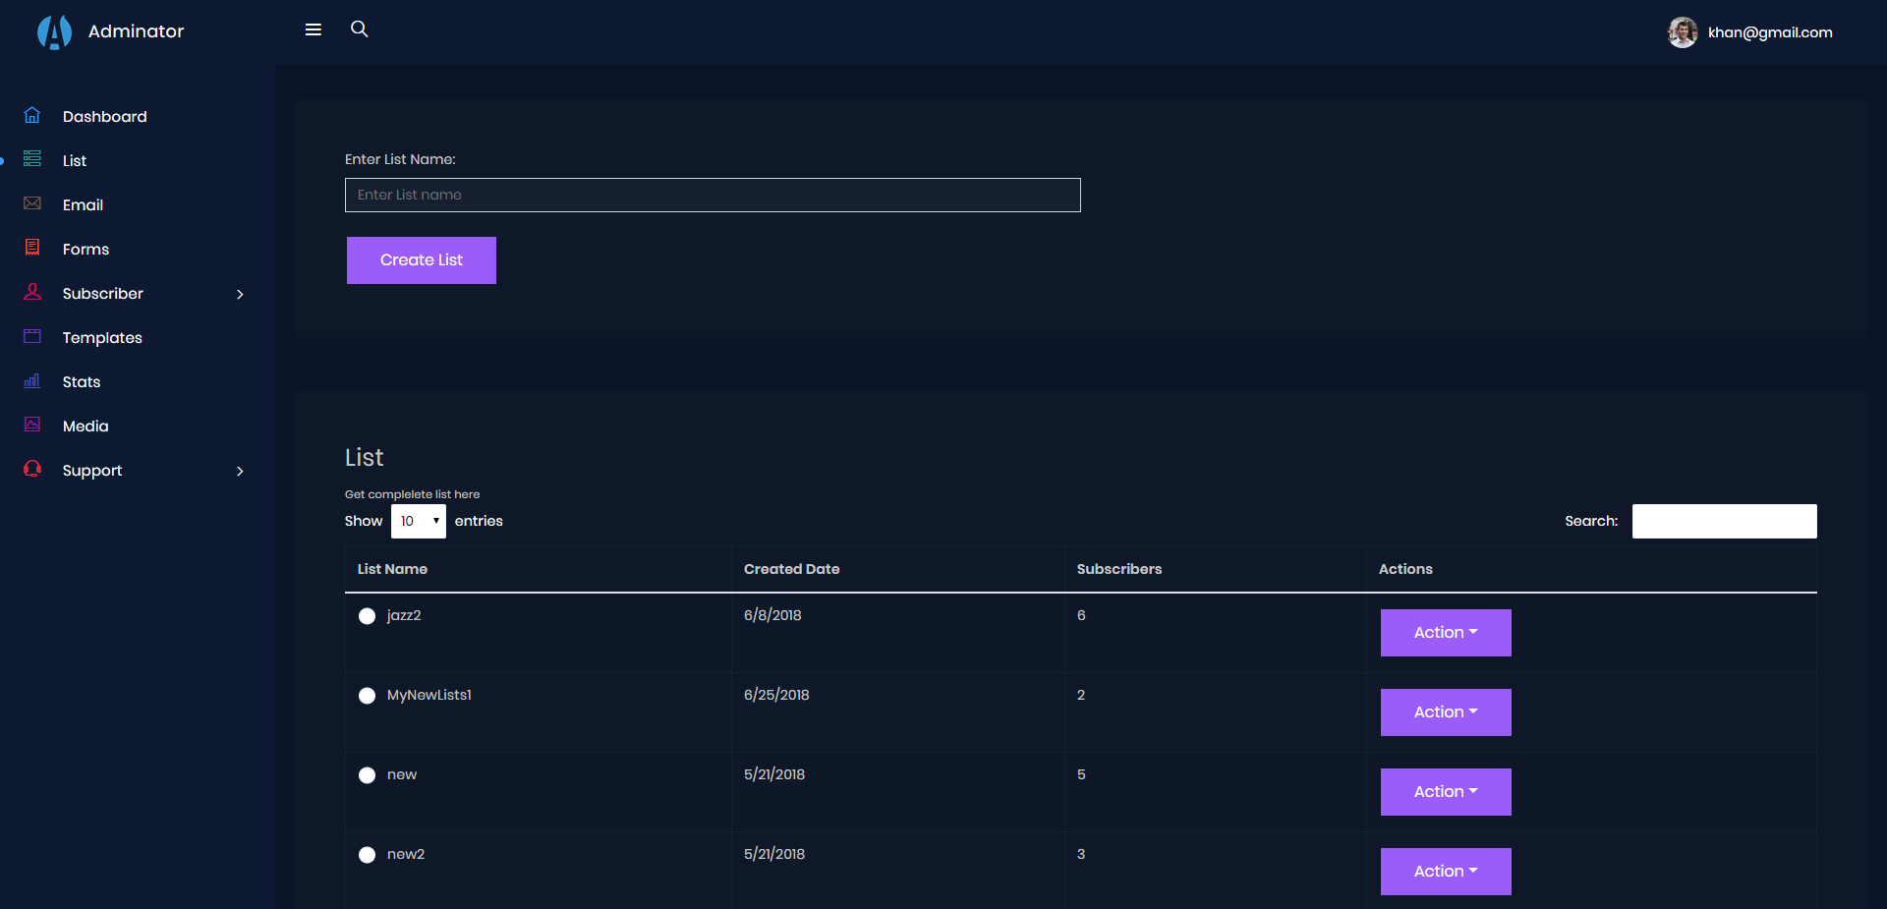Click the Media image icon

click(x=32, y=425)
